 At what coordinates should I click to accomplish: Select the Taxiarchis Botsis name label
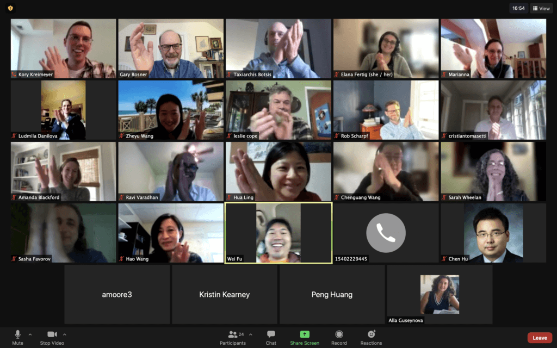[252, 74]
